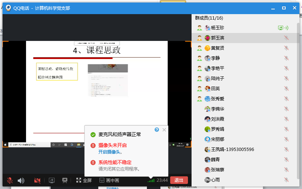The height and width of the screenshot is (189, 302).
Task: Open help icon in status popup
Action: pos(157,130)
